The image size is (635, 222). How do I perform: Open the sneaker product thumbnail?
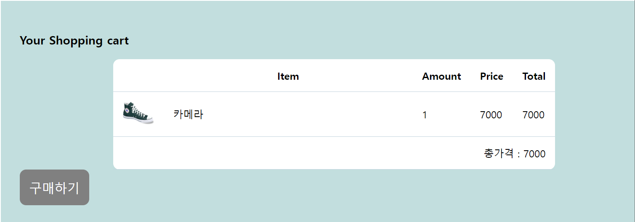[138, 113]
